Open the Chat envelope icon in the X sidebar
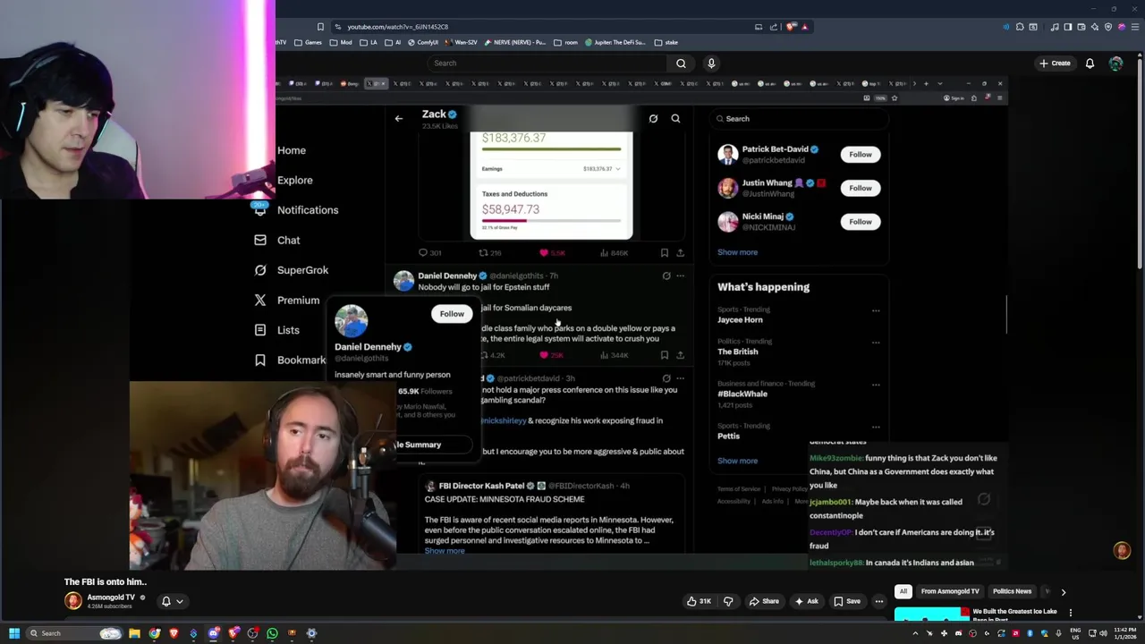The height and width of the screenshot is (644, 1145). 260,240
